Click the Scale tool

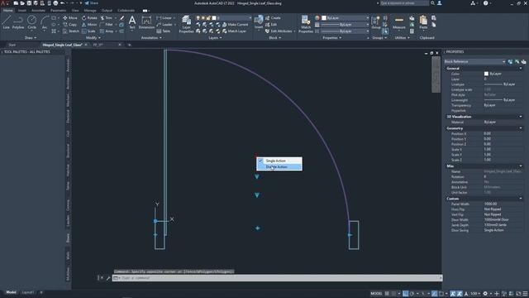[x=88, y=31]
